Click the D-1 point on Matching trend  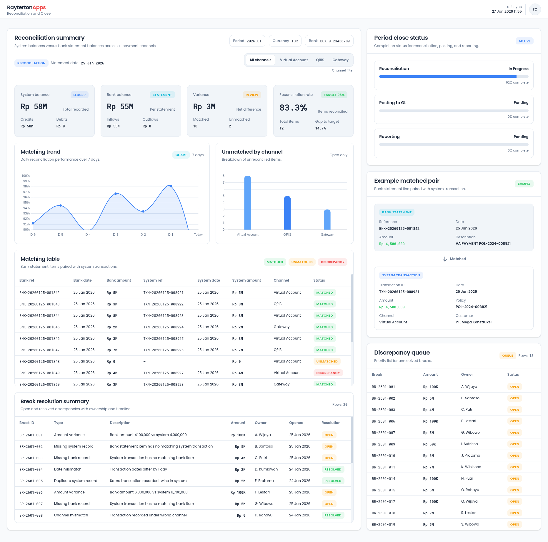(171, 186)
